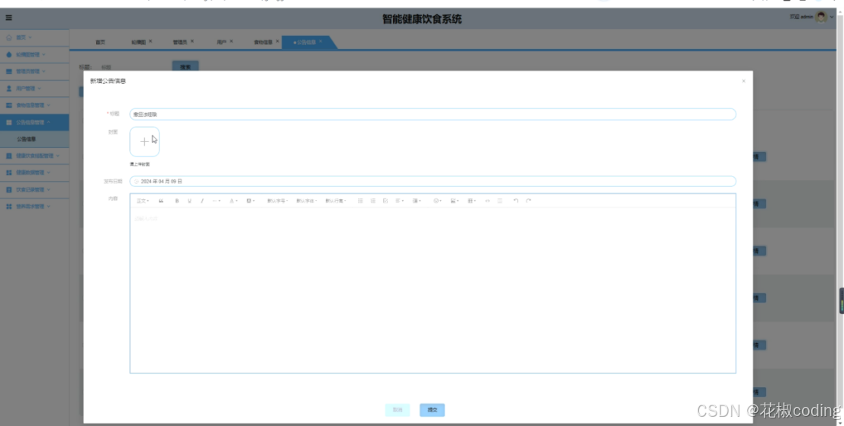844x426 pixels.
Task: Toggle bold formatting in editor toolbar
Action: coord(176,201)
